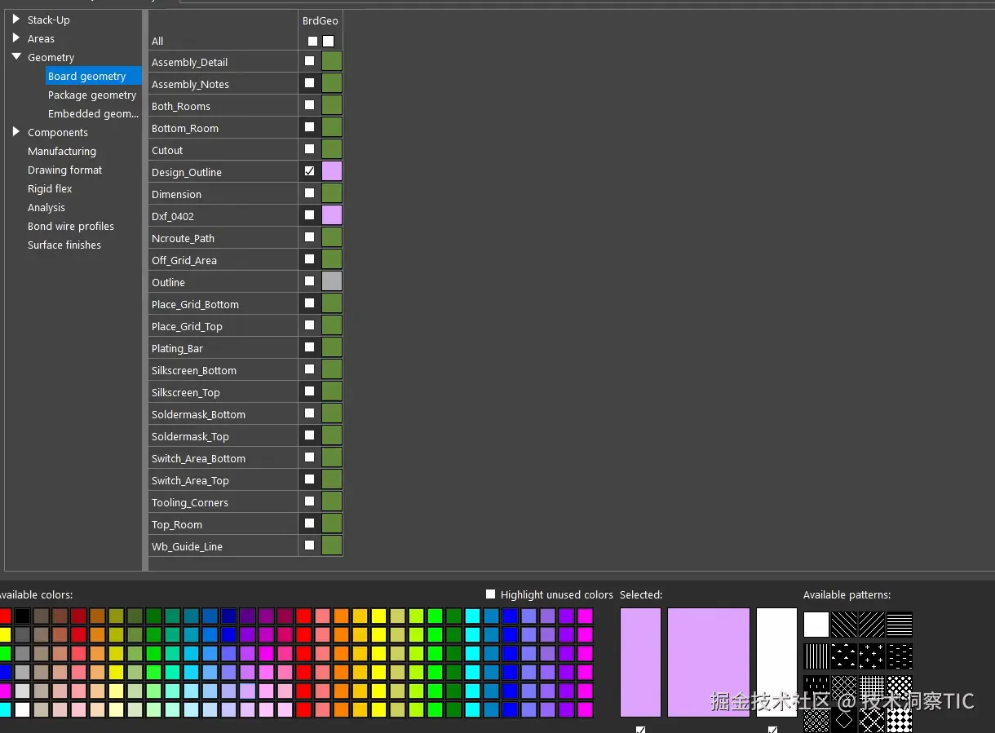Select Surface finishes category
The height and width of the screenshot is (733, 995).
(64, 245)
